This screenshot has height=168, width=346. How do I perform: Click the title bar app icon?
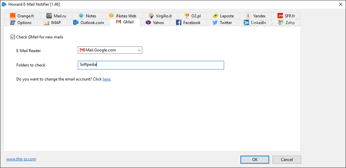4,4
